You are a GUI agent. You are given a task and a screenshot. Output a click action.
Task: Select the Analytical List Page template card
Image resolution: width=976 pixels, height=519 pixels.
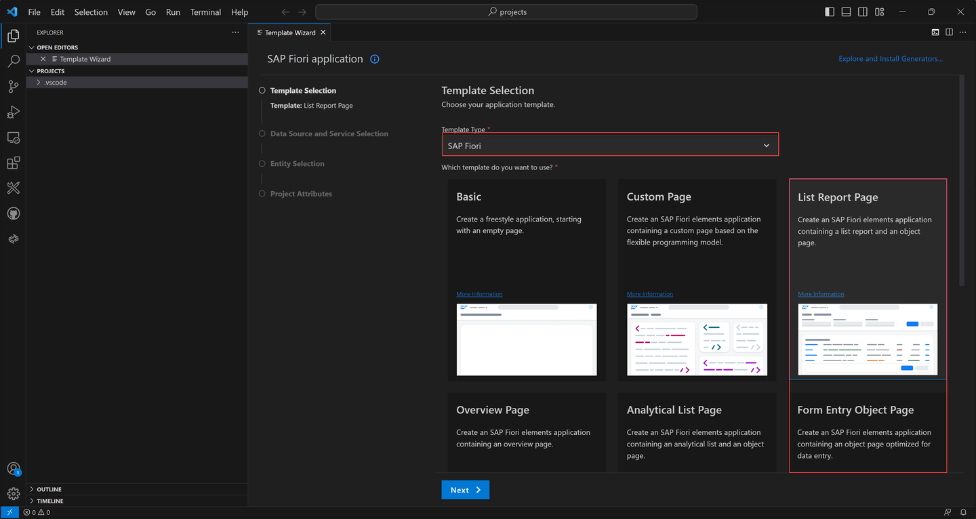tap(697, 432)
